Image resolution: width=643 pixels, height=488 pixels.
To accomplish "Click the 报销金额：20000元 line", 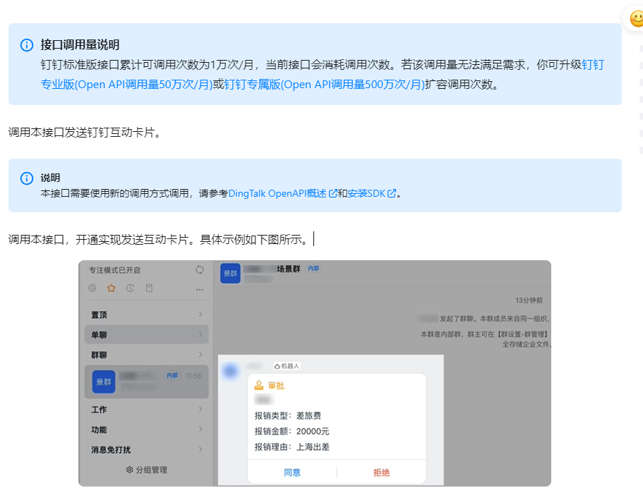I will [x=292, y=431].
